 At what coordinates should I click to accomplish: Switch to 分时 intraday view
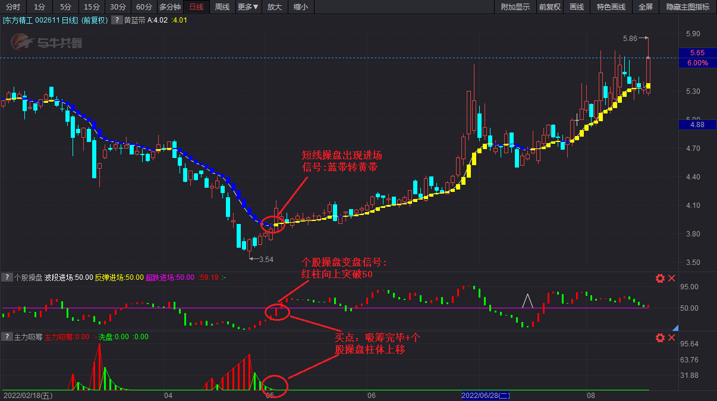(x=13, y=7)
